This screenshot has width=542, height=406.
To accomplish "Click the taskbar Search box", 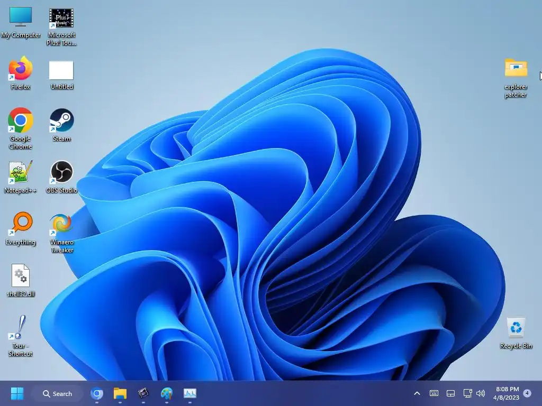I will 57,393.
